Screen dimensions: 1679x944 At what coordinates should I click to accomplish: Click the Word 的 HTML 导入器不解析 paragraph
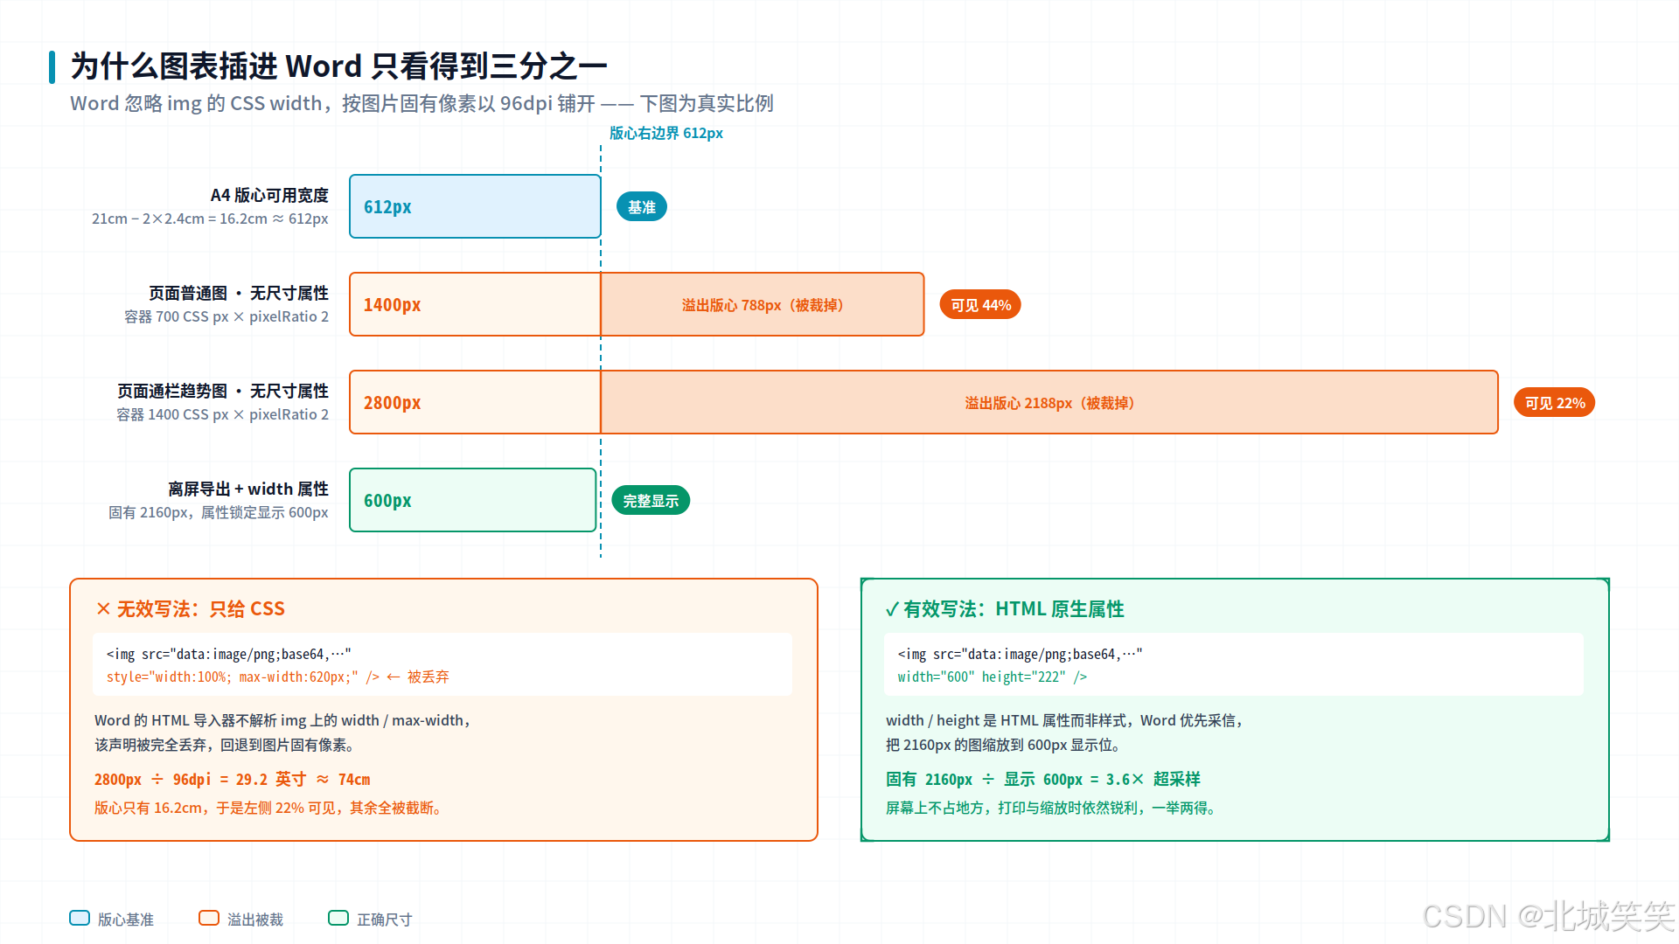283,732
